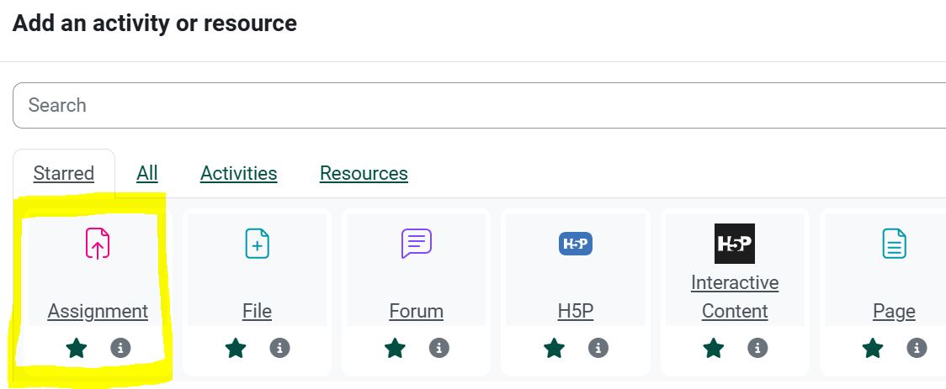The image size is (946, 389).
Task: Switch to the All tab
Action: coord(147,174)
